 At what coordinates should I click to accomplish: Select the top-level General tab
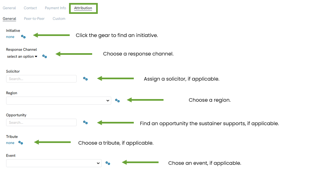pos(9,8)
